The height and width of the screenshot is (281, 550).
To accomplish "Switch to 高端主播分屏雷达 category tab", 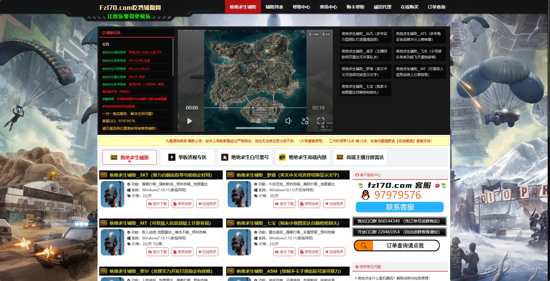I will [360, 157].
